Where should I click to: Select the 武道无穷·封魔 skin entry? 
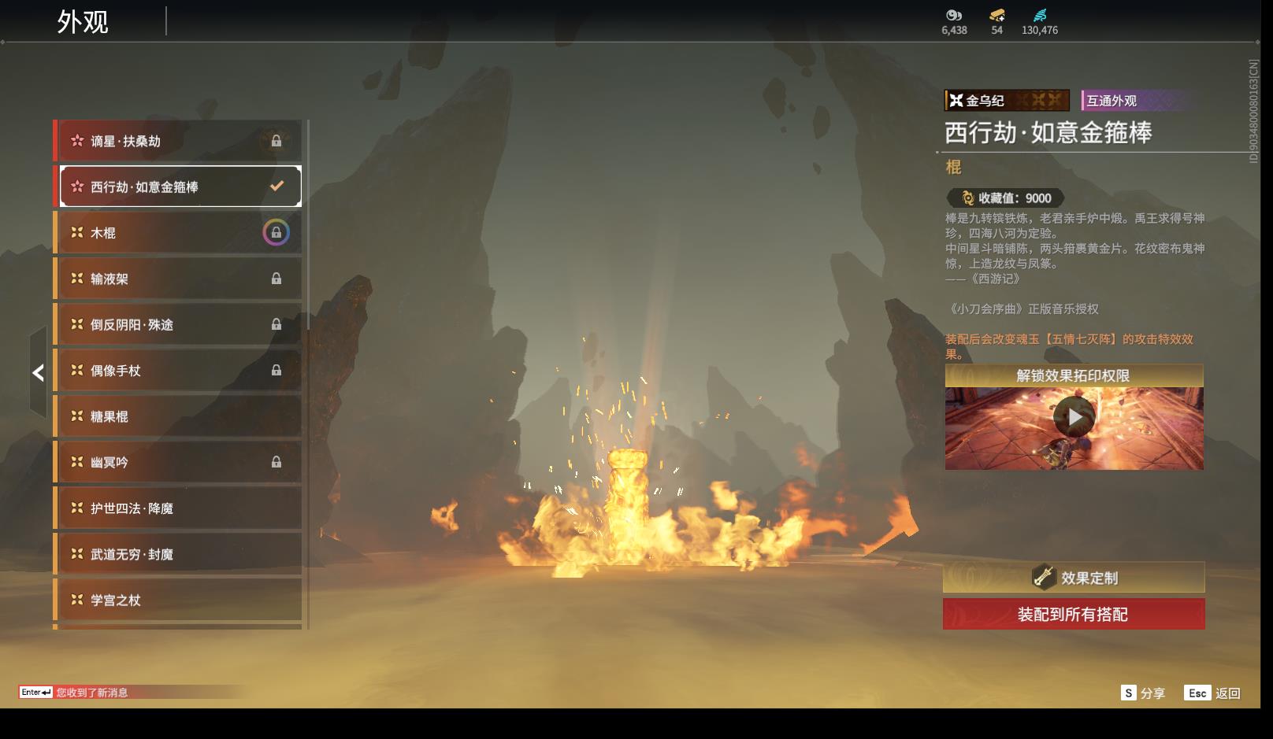click(178, 554)
